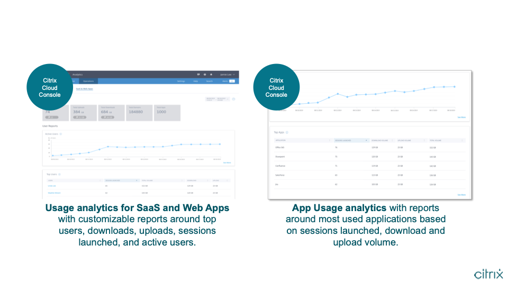Image resolution: width=517 pixels, height=291 pixels.
Task: Open Upload Volume column menu in Top Apps
Action: tap(424, 140)
